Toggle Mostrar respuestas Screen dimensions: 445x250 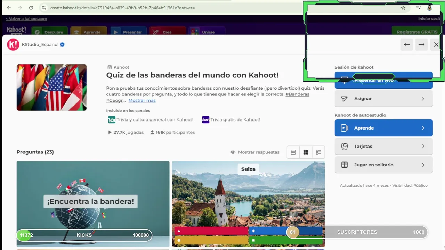click(x=255, y=152)
